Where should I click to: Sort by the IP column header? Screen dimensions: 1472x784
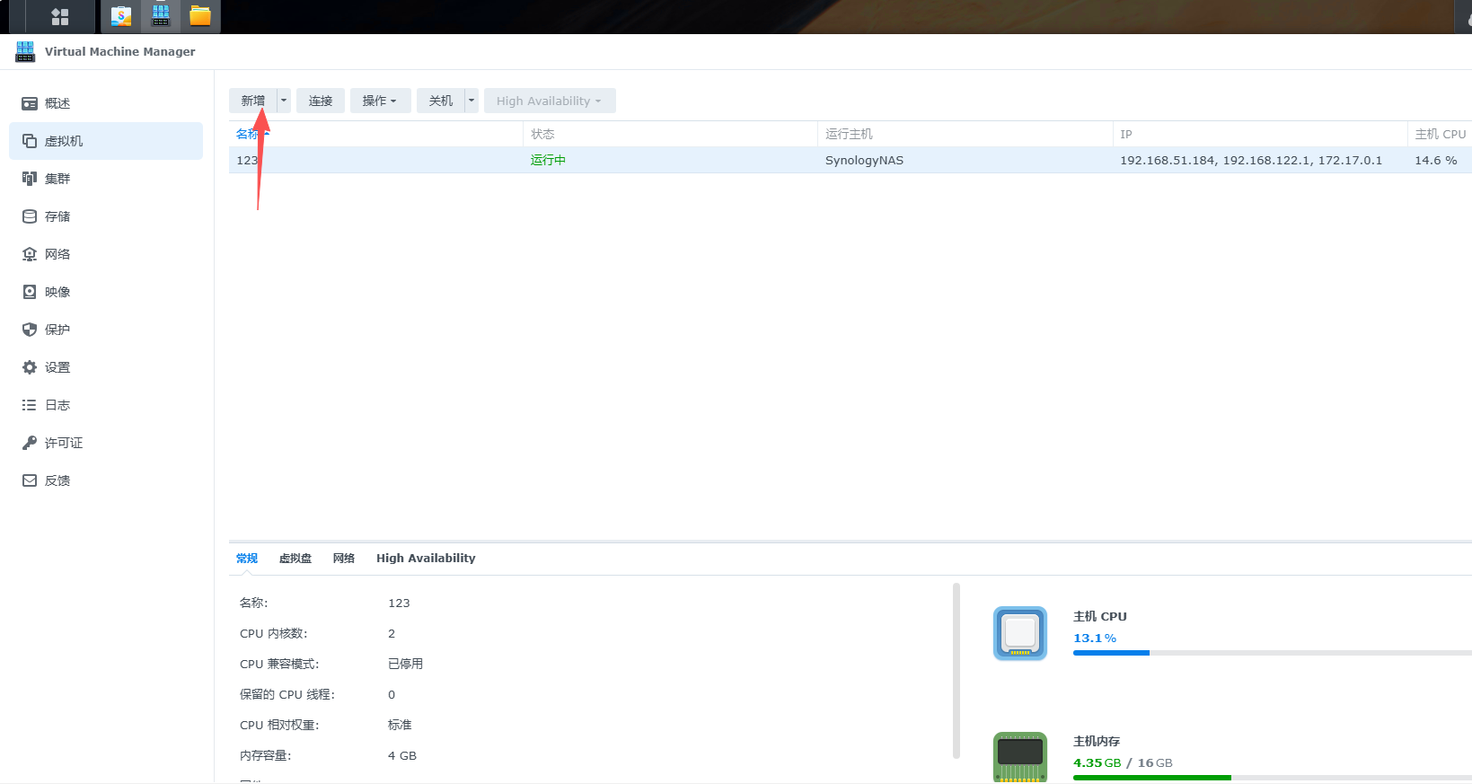tap(1259, 134)
